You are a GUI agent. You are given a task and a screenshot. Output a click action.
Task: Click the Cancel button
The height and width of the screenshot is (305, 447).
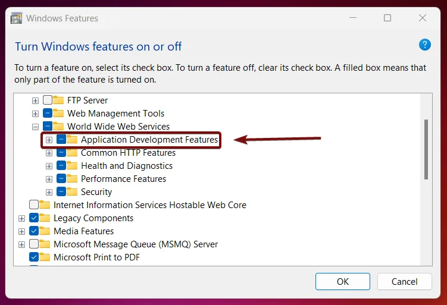(x=405, y=281)
